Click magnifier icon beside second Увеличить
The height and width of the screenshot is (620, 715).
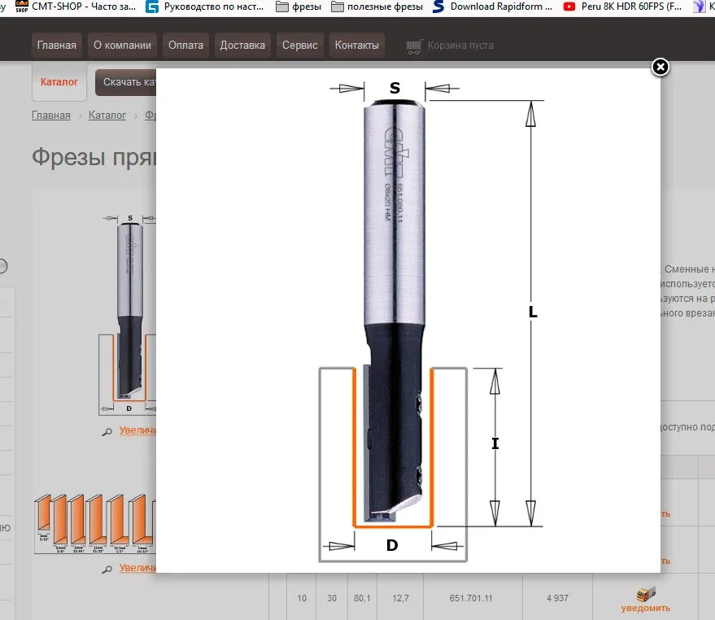tap(107, 570)
